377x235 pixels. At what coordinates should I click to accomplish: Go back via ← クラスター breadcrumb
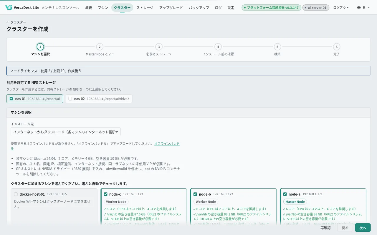[16, 22]
